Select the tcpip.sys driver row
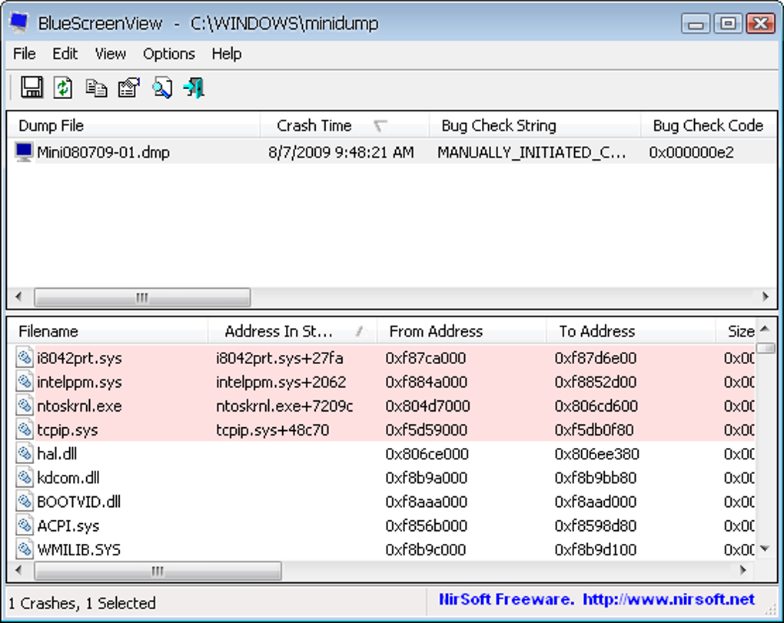 (381, 429)
